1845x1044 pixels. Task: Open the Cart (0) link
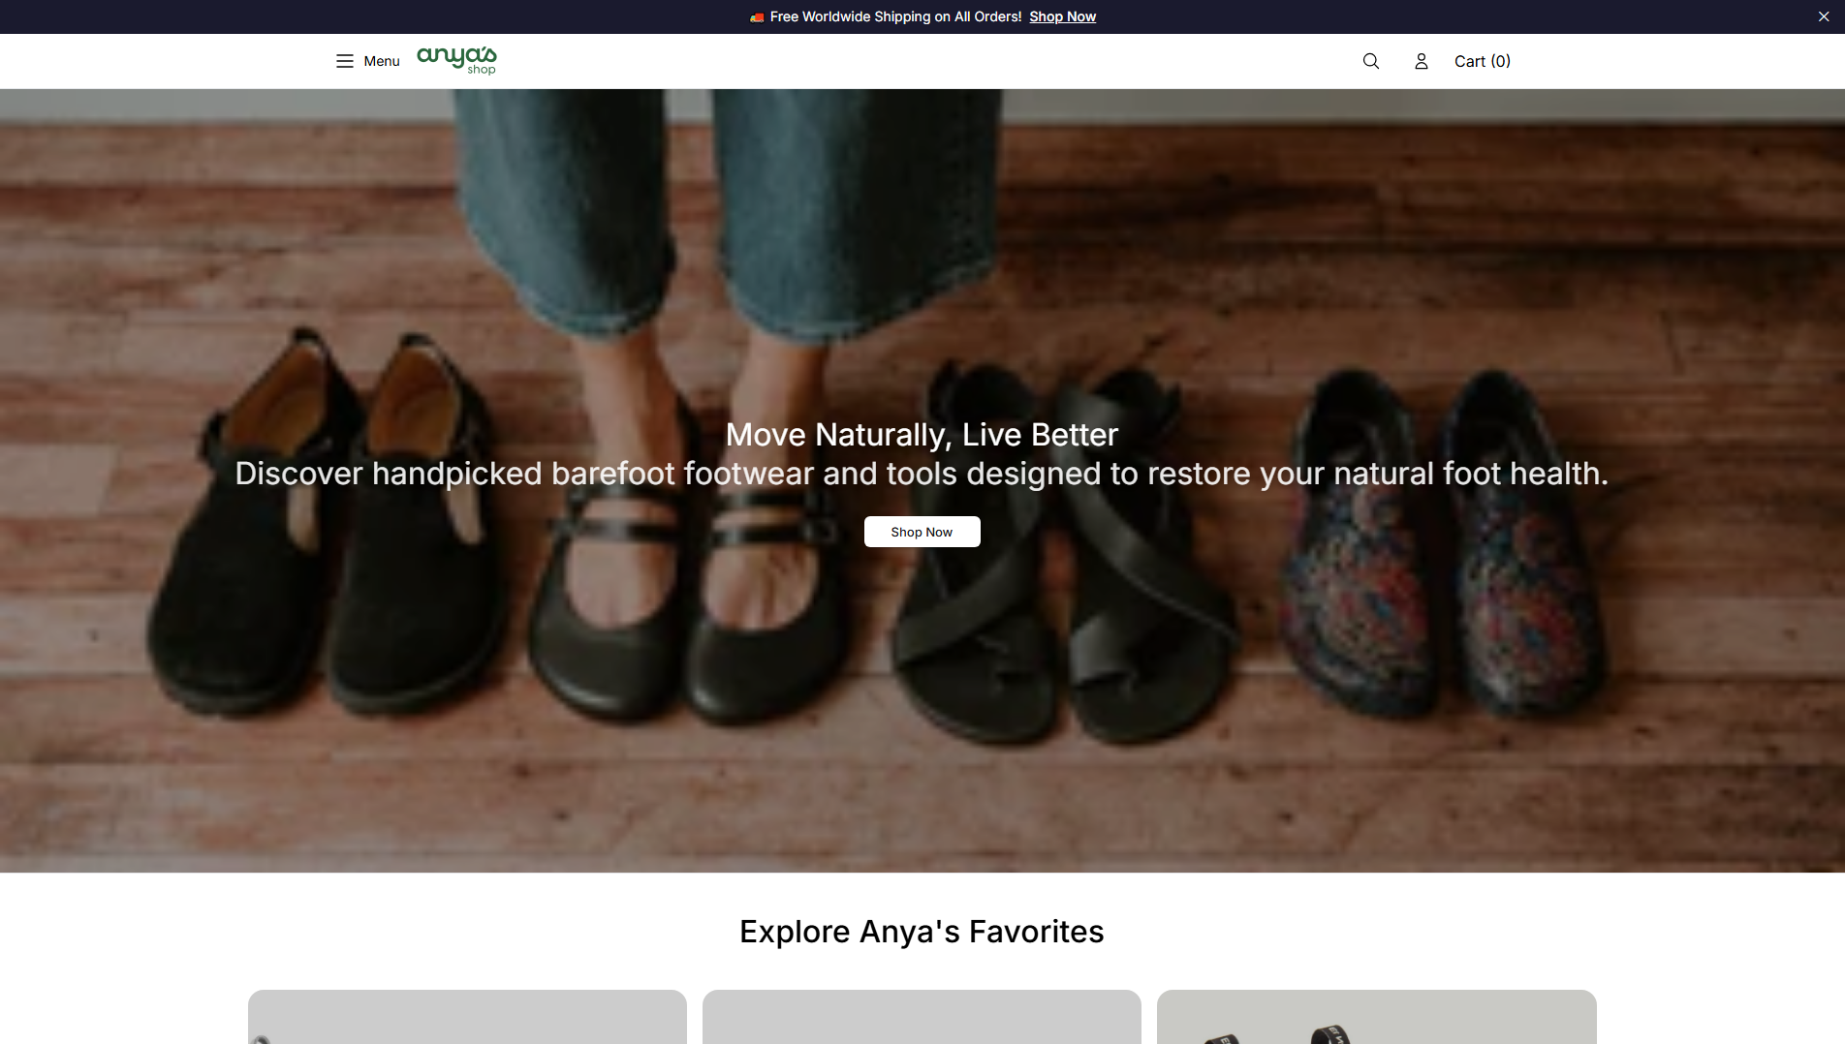[1483, 61]
